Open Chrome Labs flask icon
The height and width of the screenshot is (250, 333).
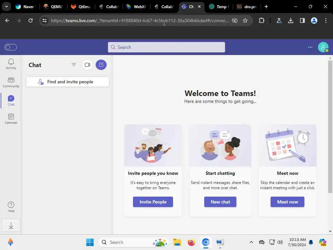pos(279,21)
